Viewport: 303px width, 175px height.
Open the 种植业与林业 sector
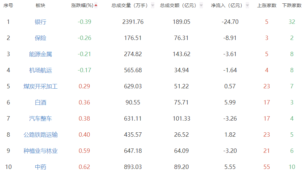tap(40, 151)
